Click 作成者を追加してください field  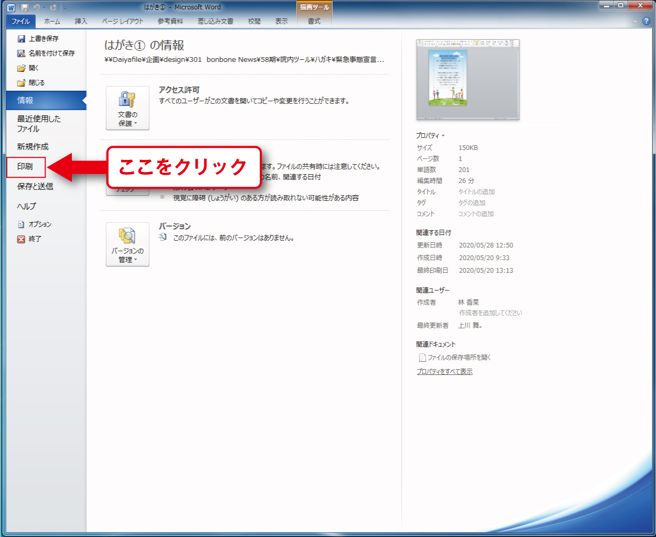(x=491, y=313)
